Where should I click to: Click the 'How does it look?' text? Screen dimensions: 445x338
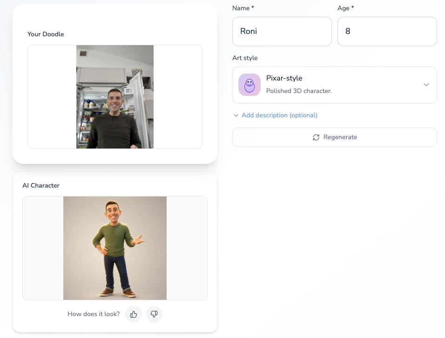click(x=94, y=314)
